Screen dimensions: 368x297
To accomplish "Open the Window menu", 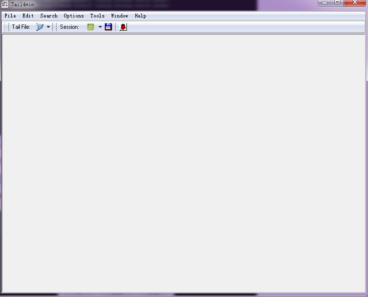I will click(119, 16).
